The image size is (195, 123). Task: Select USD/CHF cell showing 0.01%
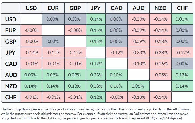pos(182,19)
